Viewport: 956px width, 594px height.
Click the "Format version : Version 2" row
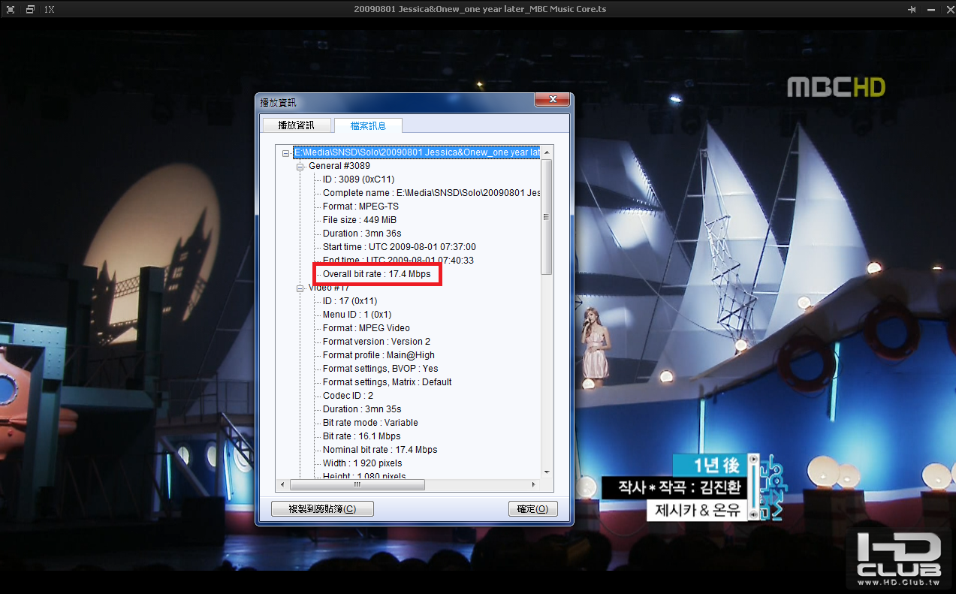point(377,342)
